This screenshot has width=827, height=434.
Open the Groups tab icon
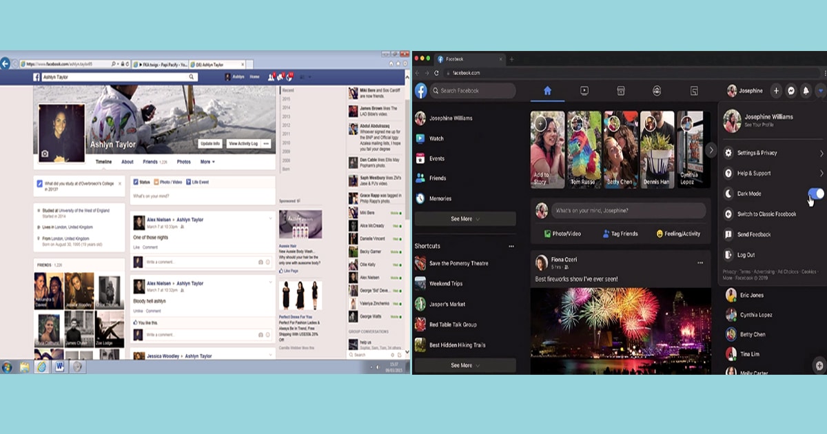(657, 90)
